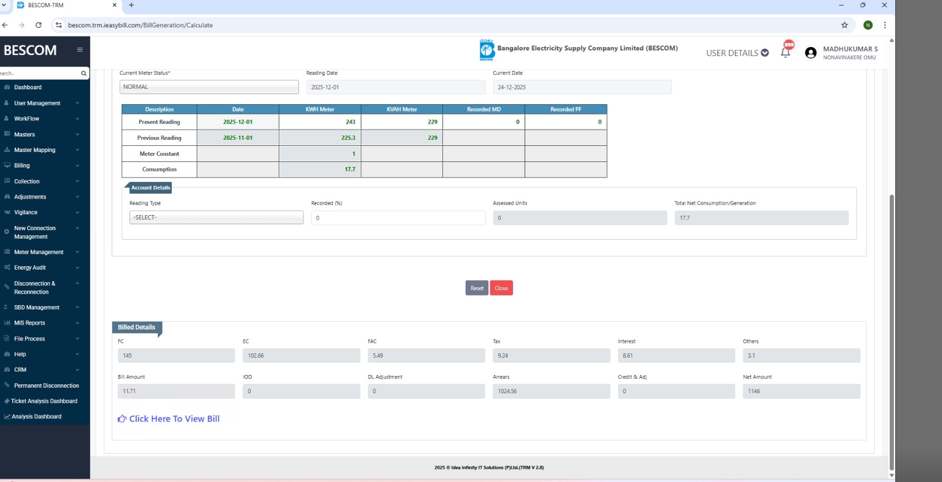Click the Recorded (%) input field
942x482 pixels.
tap(397, 218)
